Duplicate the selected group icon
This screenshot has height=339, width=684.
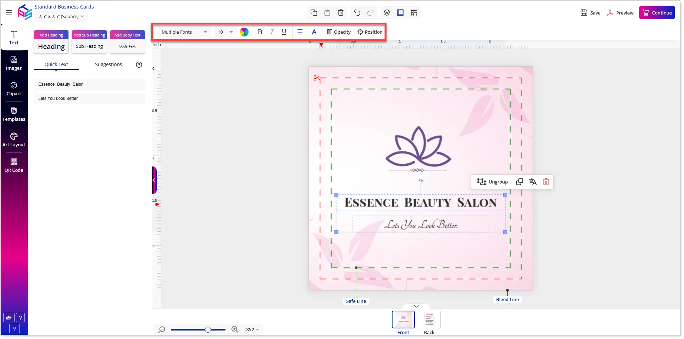pyautogui.click(x=519, y=182)
